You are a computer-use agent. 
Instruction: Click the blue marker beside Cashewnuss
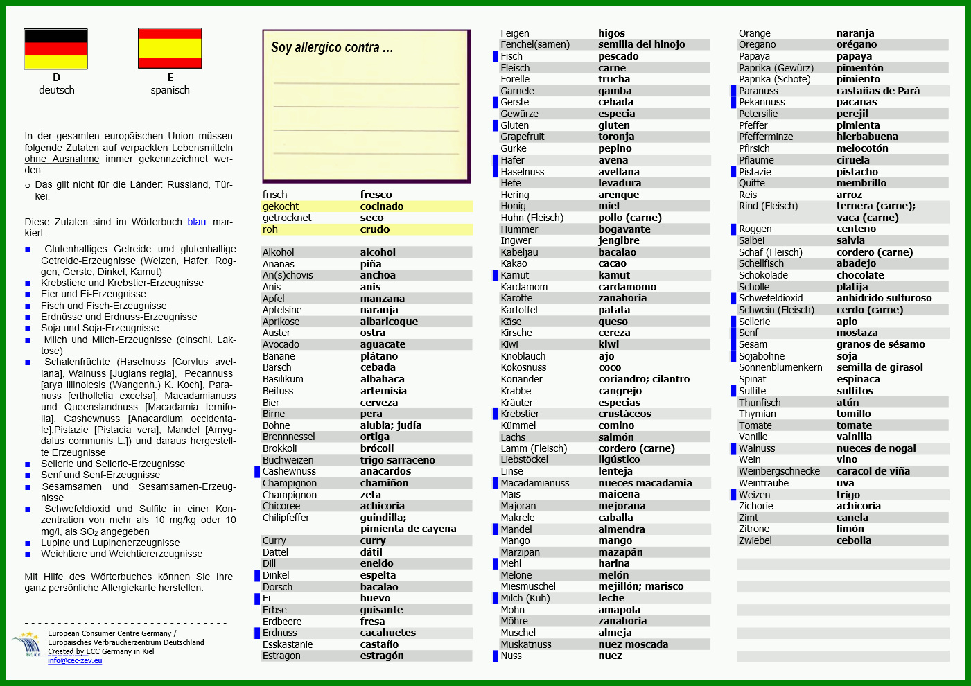[x=257, y=471]
